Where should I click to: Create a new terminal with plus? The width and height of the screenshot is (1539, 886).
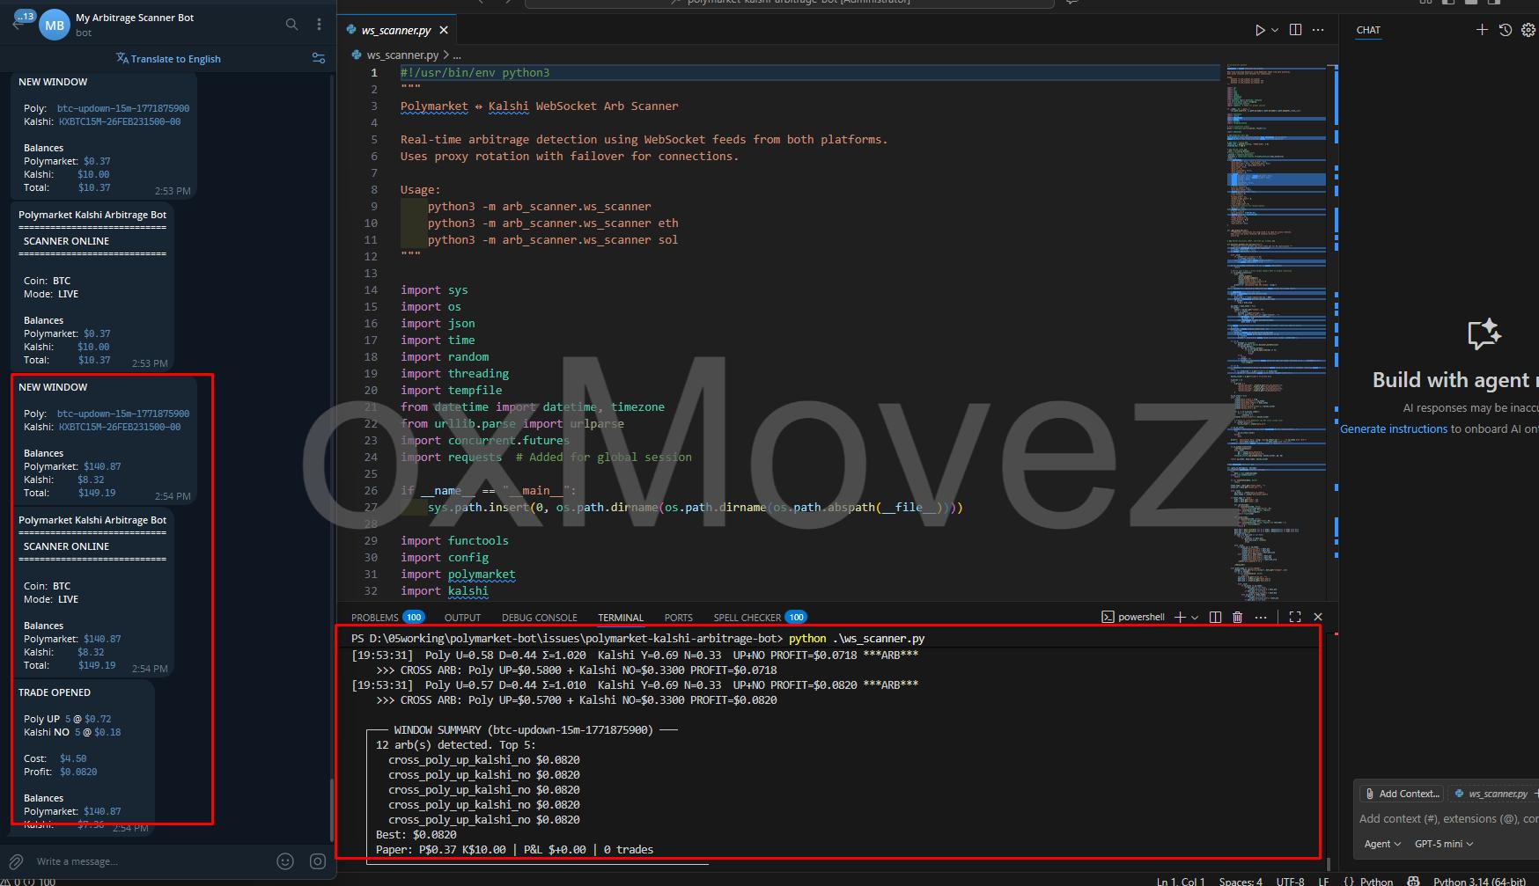click(1180, 617)
